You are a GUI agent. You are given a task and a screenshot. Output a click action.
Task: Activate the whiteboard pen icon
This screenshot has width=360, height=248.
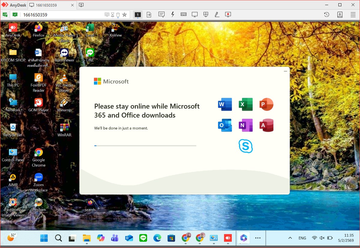217,15
